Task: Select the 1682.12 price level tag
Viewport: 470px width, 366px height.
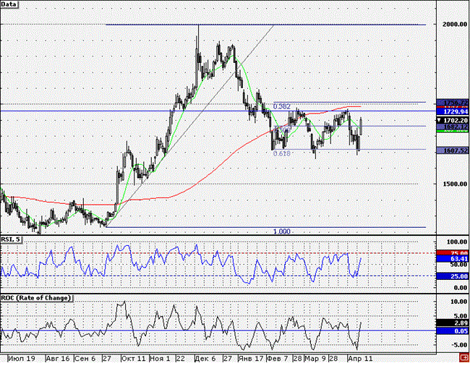Action: 453,127
